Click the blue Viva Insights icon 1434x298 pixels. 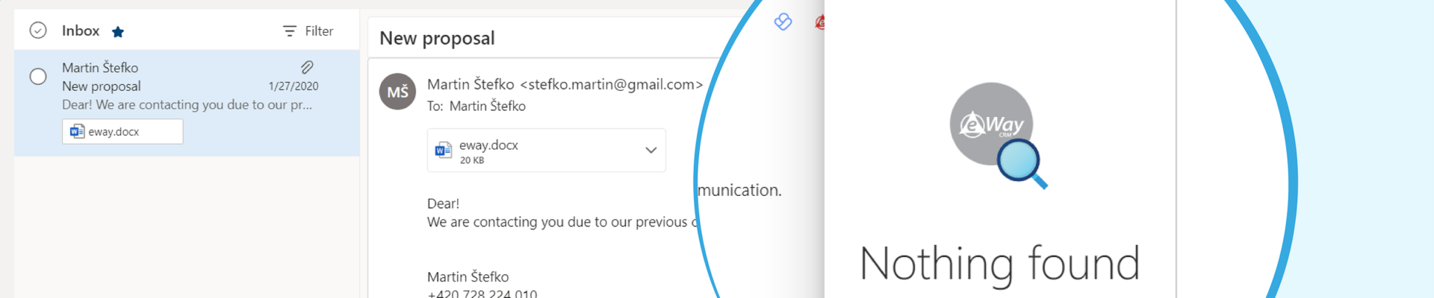[783, 22]
